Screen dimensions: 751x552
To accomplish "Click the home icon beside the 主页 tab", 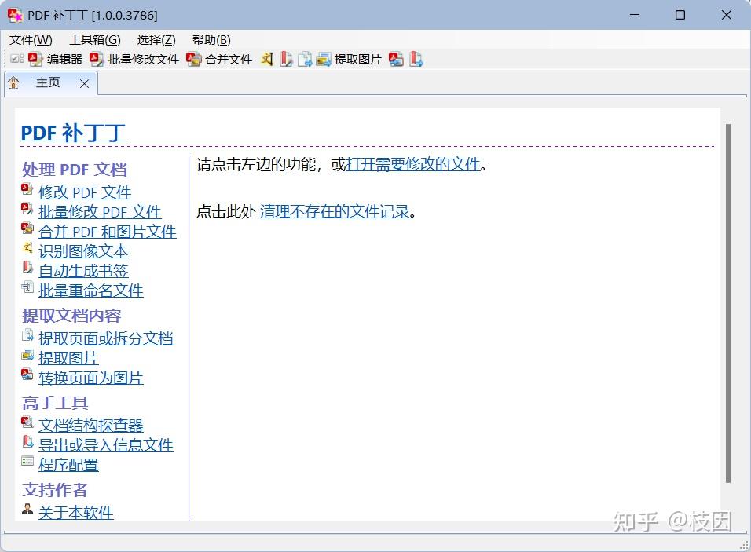I will pyautogui.click(x=13, y=82).
